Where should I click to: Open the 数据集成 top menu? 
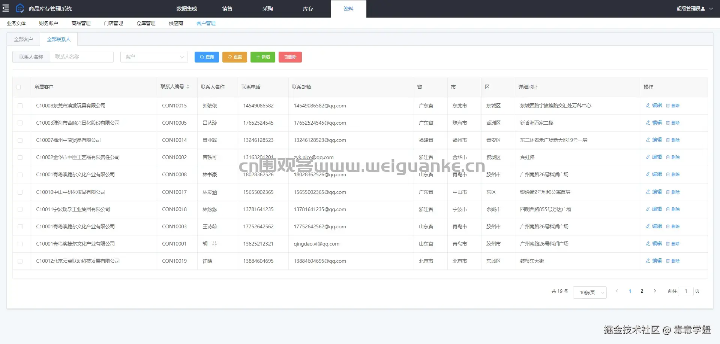point(187,9)
